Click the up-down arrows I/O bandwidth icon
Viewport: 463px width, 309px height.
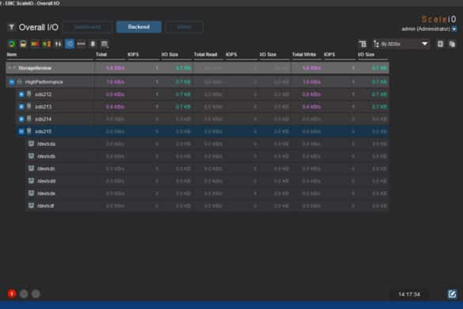click(x=58, y=44)
